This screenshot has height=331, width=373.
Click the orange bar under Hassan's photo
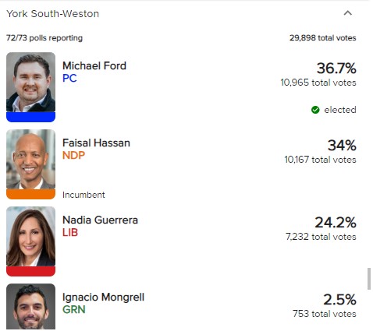pyautogui.click(x=30, y=194)
